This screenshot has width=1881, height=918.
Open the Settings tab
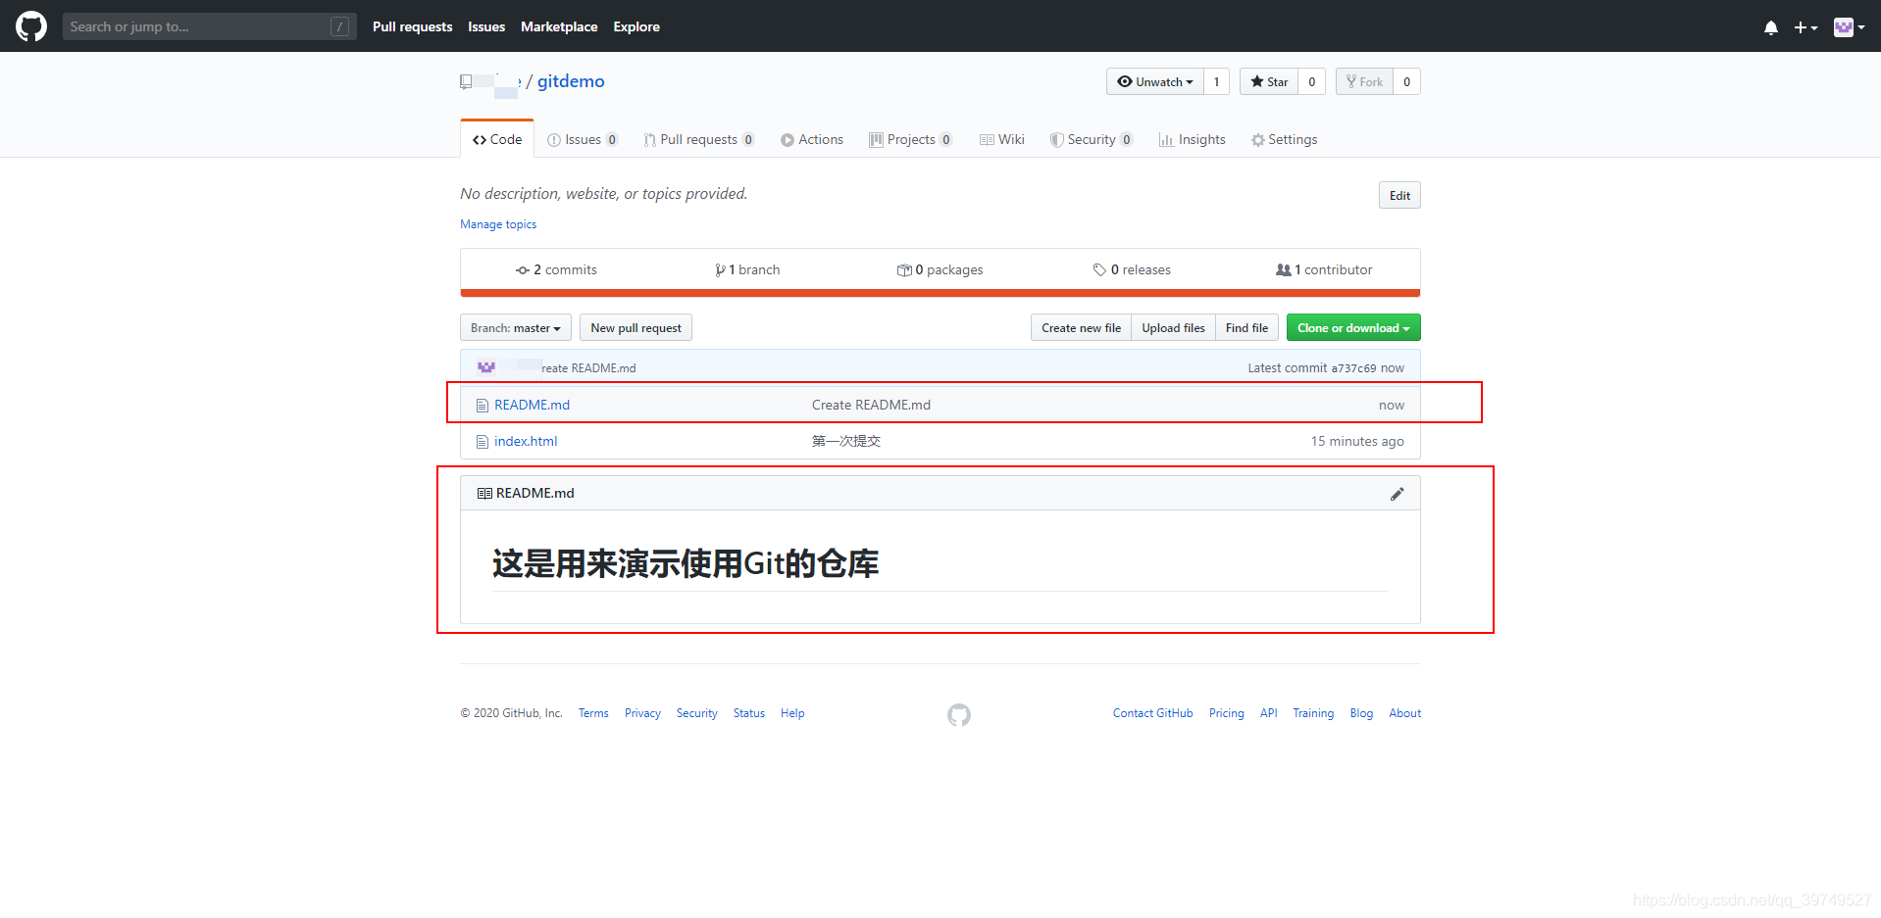click(x=1284, y=139)
